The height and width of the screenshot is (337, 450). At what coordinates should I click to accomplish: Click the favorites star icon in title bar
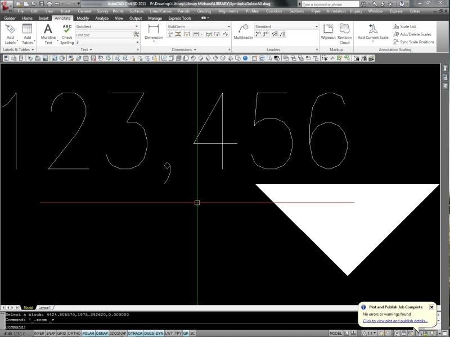point(390,4)
